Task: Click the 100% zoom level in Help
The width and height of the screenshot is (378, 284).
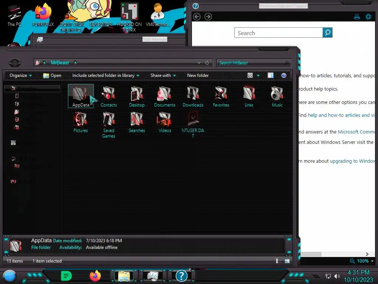Action: pyautogui.click(x=362, y=261)
